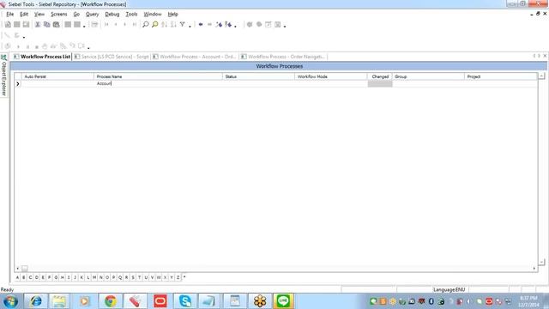Switch to Workflow Process - Order Navigati tab
Screen dimensions: 549x309
(x=283, y=57)
